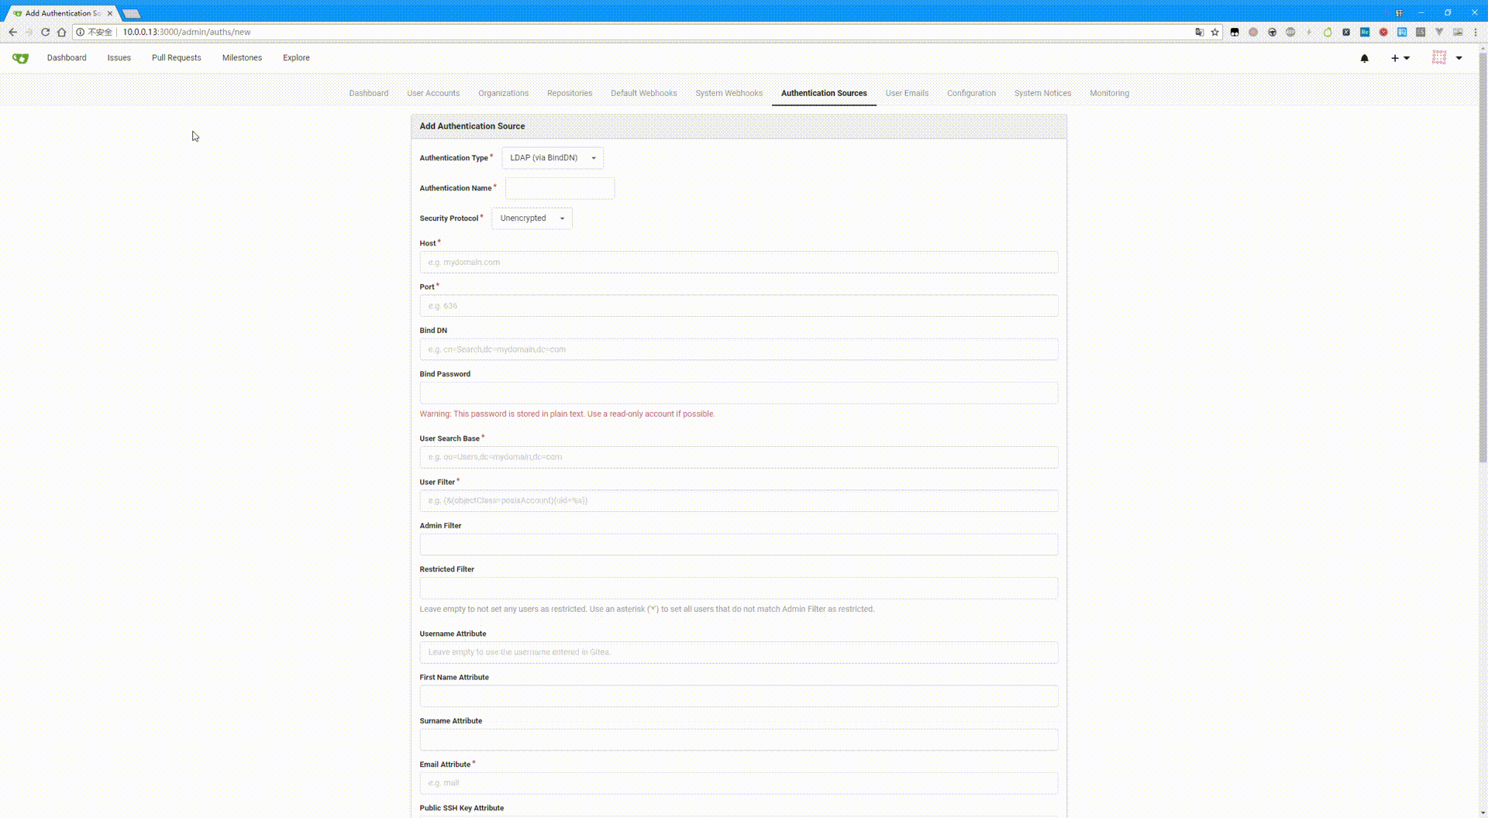Switch to Repositories tab
The width and height of the screenshot is (1488, 818).
point(570,93)
